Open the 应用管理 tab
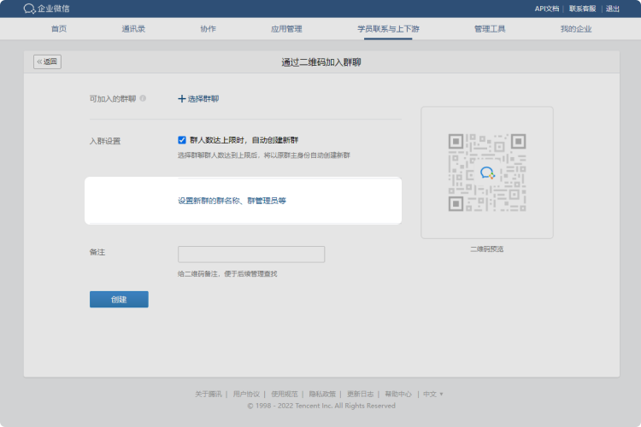 (286, 28)
